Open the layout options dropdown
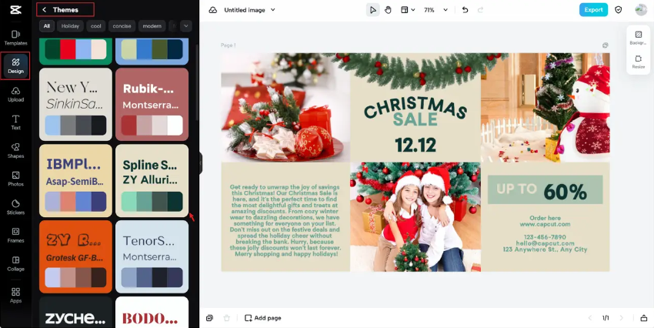Viewport: 654px width, 328px height. [x=408, y=10]
